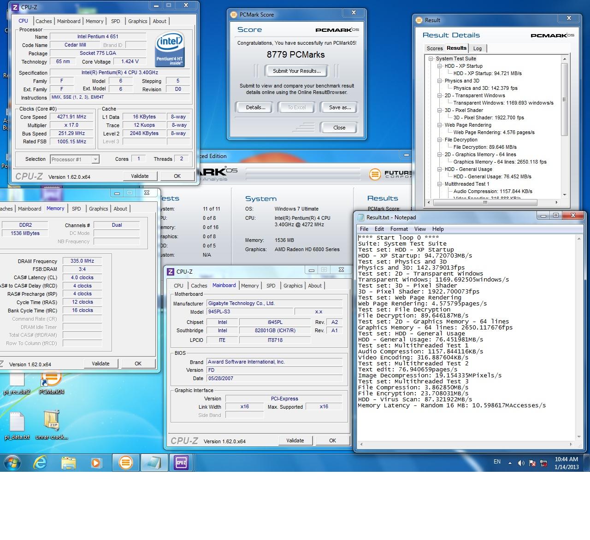Screen dimensions: 590x540
Task: Open the EN language indicator
Action: pyautogui.click(x=497, y=462)
